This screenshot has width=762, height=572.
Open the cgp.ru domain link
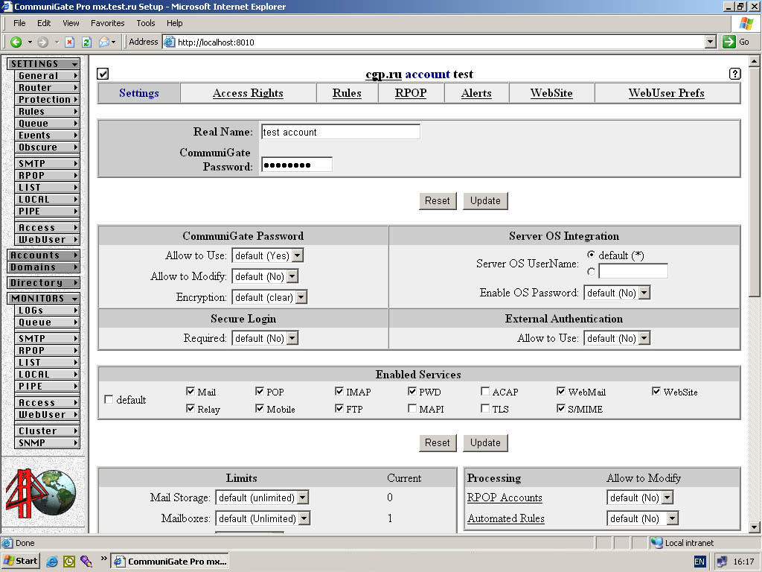383,74
